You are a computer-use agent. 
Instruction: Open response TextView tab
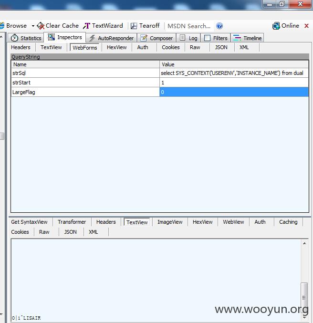(x=137, y=222)
